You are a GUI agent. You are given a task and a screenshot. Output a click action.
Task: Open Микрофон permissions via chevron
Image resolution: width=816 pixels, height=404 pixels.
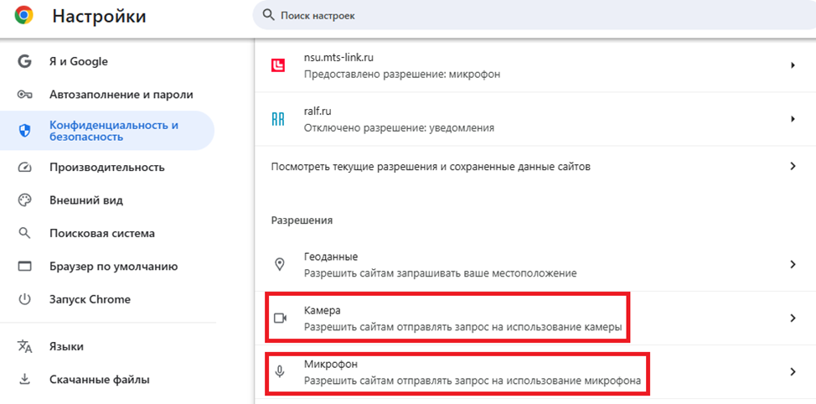point(792,371)
